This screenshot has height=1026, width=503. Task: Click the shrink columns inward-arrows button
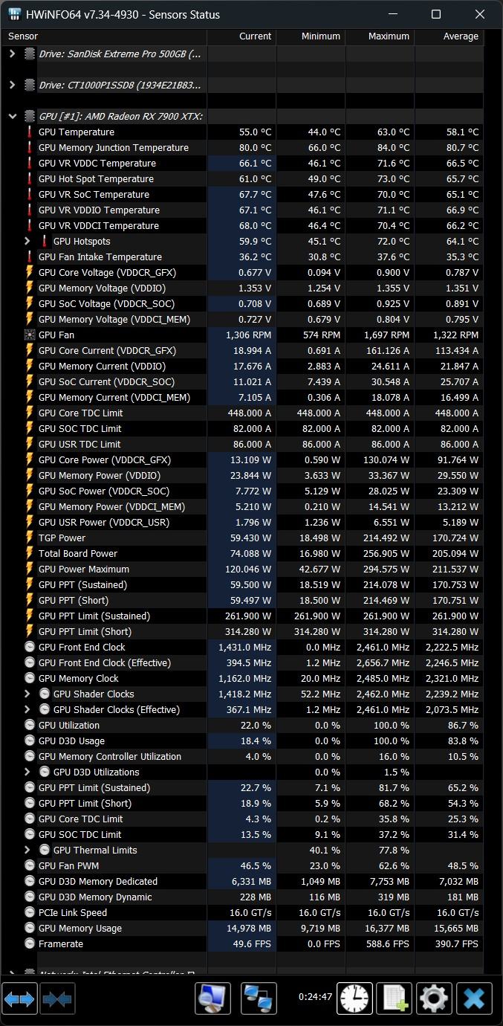pos(57,998)
